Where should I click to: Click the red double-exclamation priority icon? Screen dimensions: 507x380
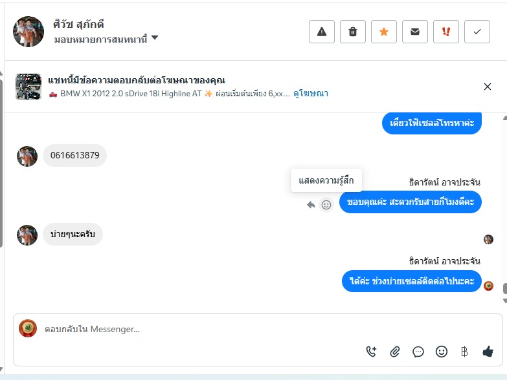(446, 32)
